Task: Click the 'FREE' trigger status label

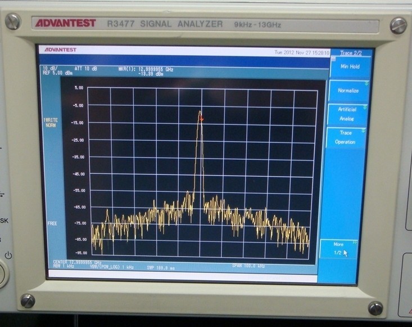Action: click(52, 223)
